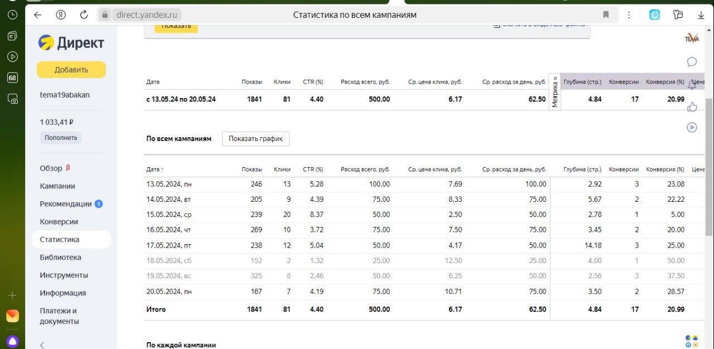The width and height of the screenshot is (714, 349).
Task: Click the Добавить yellow button
Action: point(71,70)
